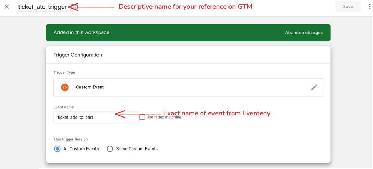Edit trigger type with the pencil icon
The height and width of the screenshot is (169, 373).
click(314, 87)
